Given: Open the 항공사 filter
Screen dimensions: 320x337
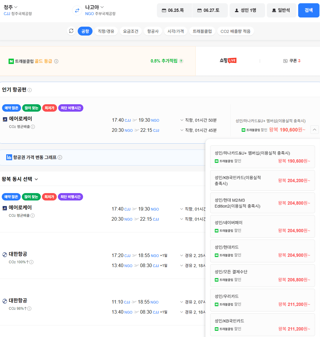Looking at the screenshot, I should [153, 31].
